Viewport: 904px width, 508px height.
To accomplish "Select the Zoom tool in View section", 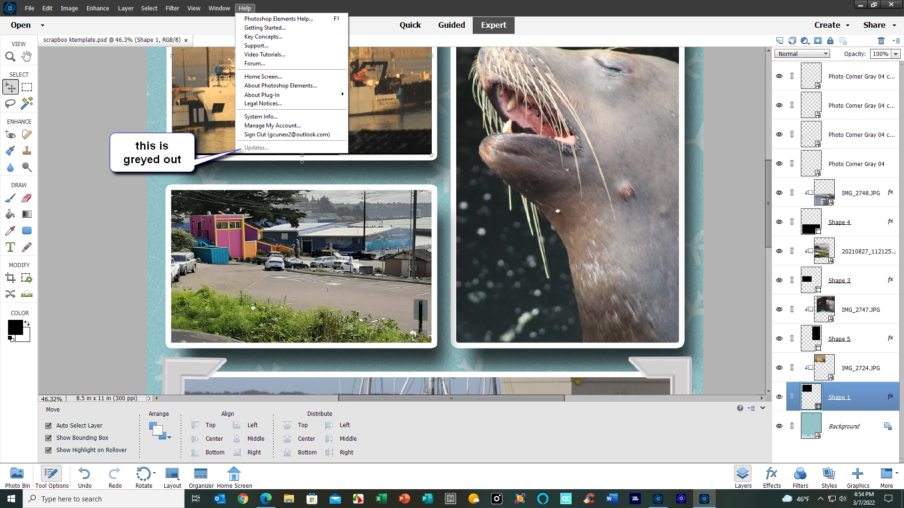I will pyautogui.click(x=10, y=57).
